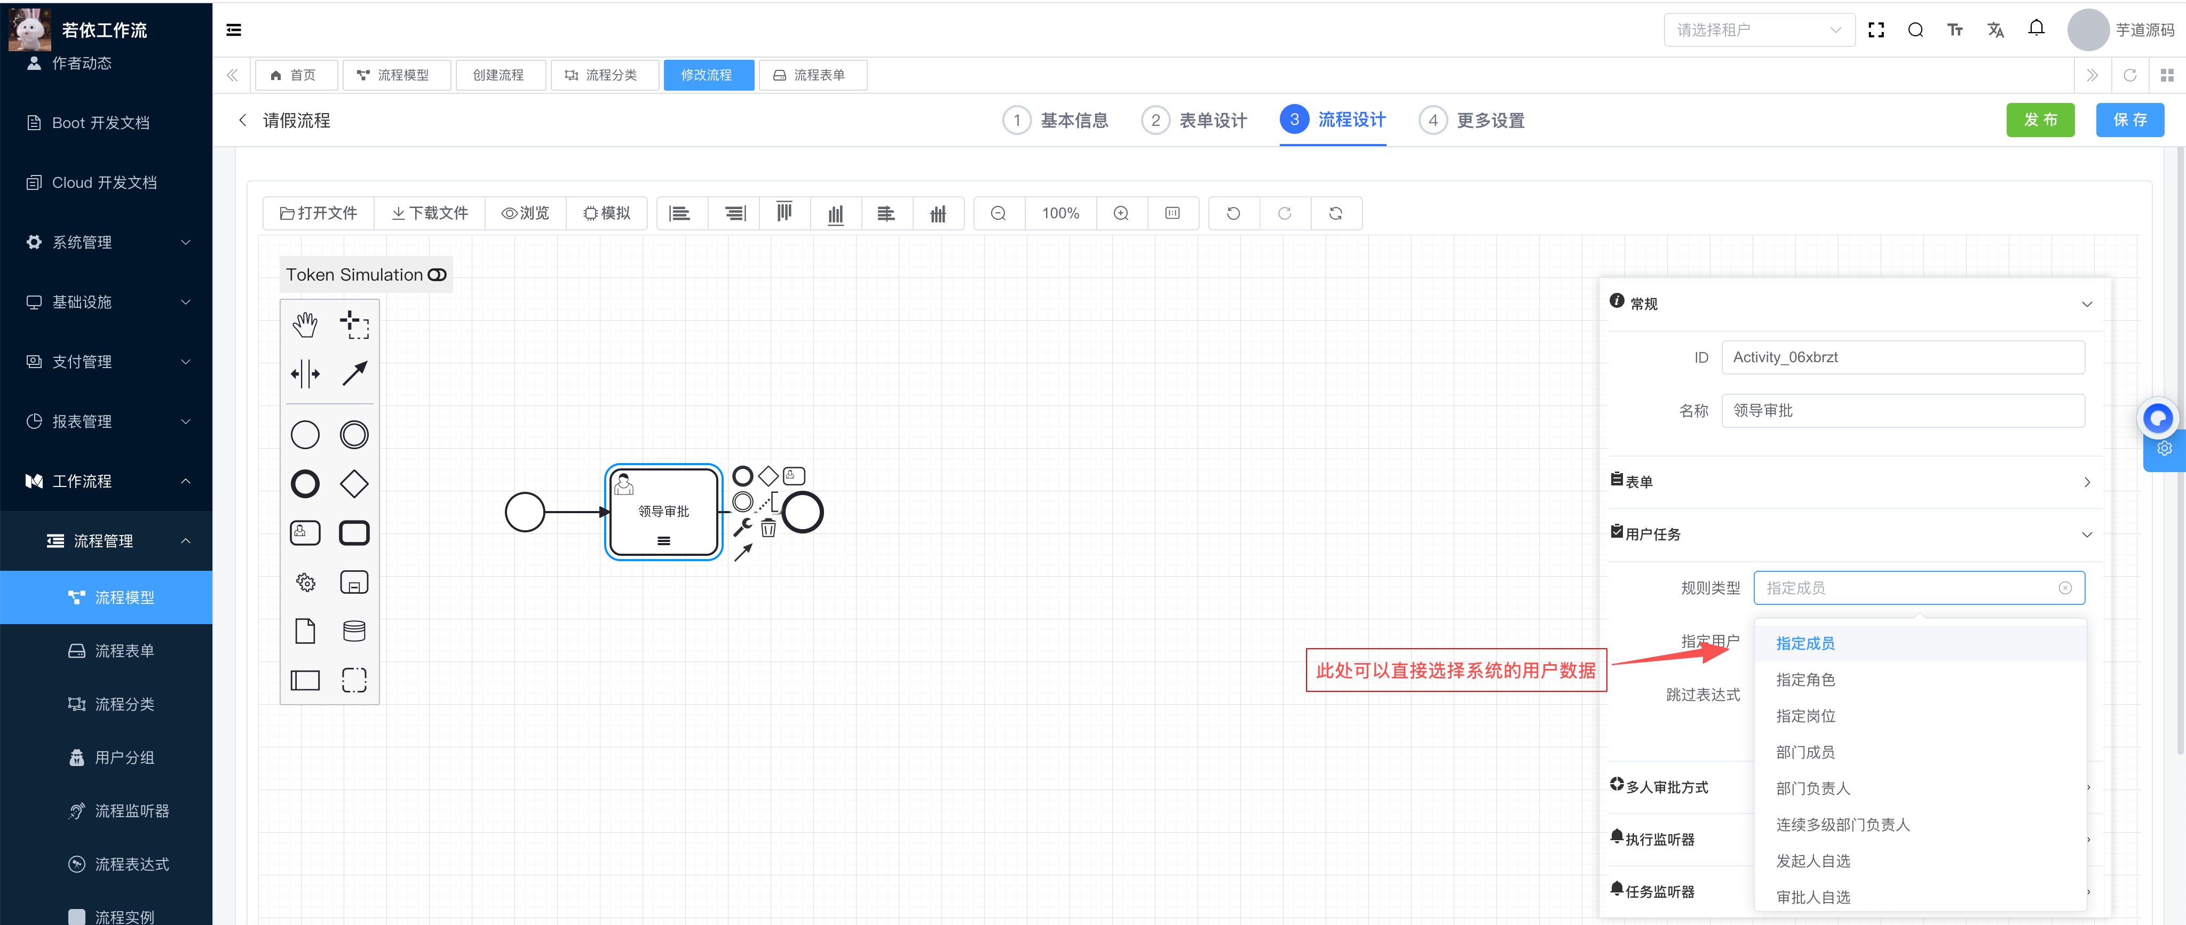
Task: Expand the 支付管理 sidebar menu
Action: [106, 362]
